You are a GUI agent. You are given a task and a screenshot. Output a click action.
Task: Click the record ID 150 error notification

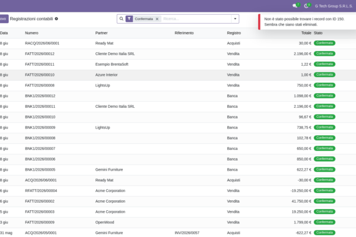pyautogui.click(x=307, y=22)
